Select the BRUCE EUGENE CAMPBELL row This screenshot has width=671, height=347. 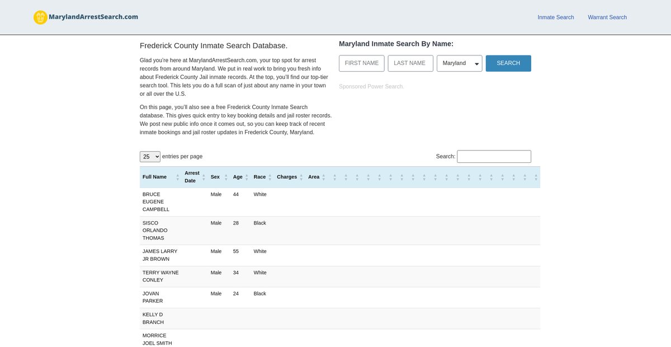pos(156,202)
